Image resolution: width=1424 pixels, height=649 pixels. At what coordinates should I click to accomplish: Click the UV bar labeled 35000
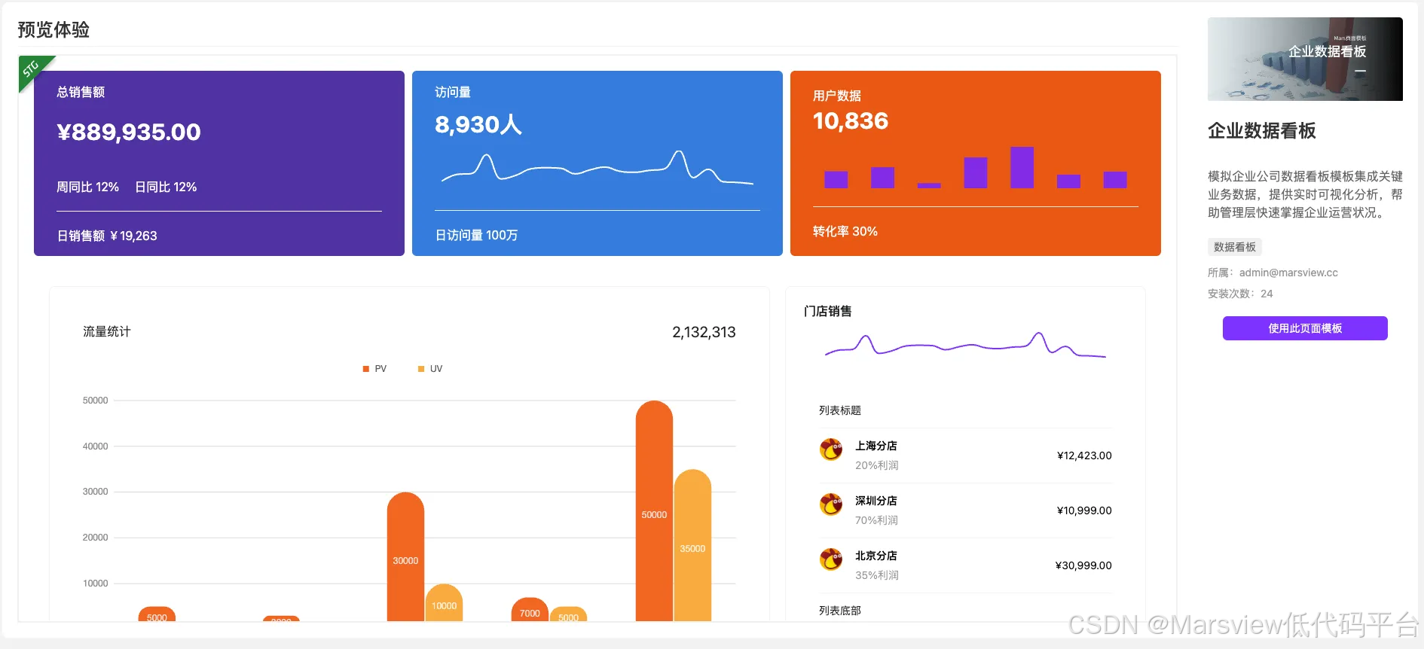(x=692, y=545)
